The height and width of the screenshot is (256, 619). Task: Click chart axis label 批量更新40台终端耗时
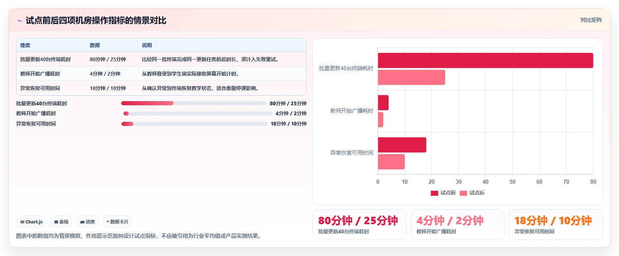tap(346, 69)
